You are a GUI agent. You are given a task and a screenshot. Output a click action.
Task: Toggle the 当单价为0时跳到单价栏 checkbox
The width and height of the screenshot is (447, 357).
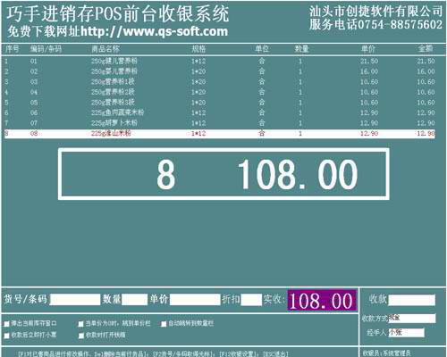click(x=80, y=324)
